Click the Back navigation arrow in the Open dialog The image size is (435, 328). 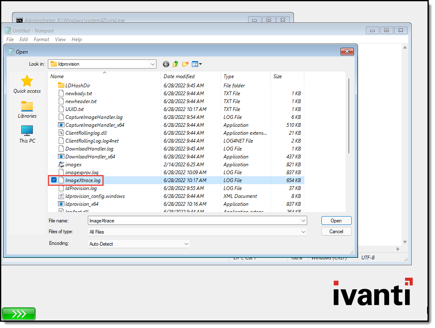[166, 64]
